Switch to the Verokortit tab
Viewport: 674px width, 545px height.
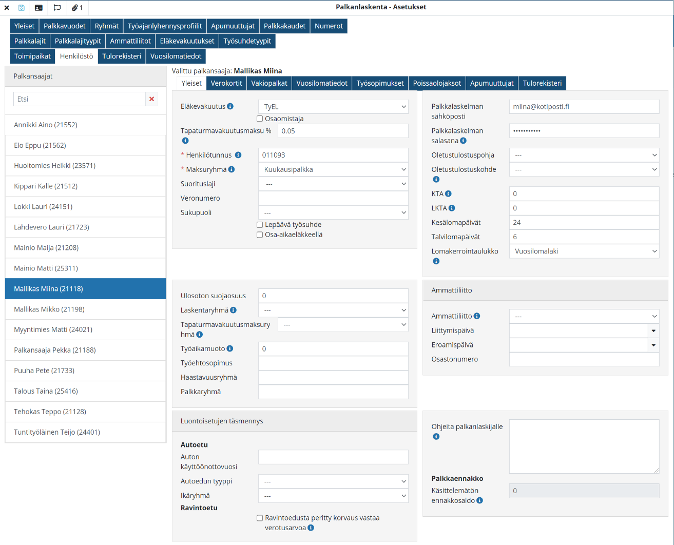coord(226,83)
